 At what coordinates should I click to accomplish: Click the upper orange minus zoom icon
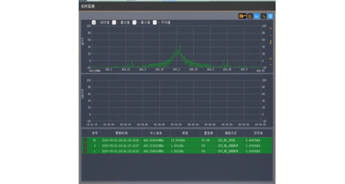pyautogui.click(x=271, y=35)
